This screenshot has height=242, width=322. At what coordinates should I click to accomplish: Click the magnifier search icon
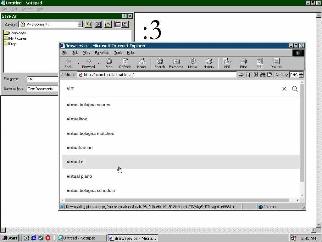coord(295,89)
